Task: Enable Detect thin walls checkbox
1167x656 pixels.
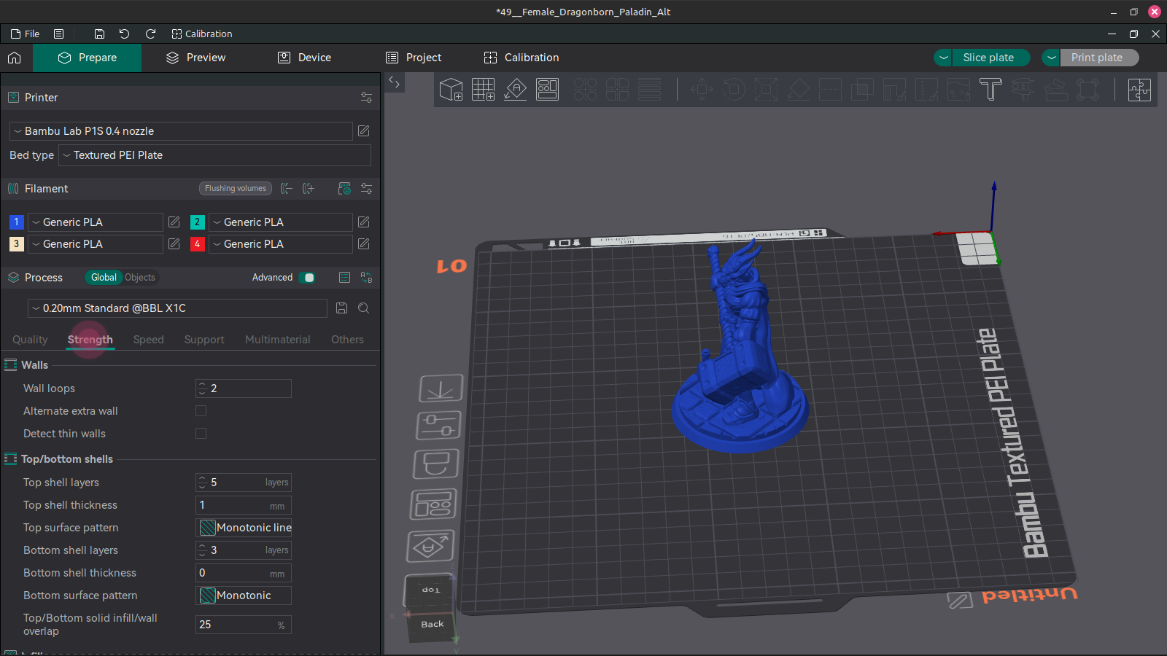Action: click(201, 434)
